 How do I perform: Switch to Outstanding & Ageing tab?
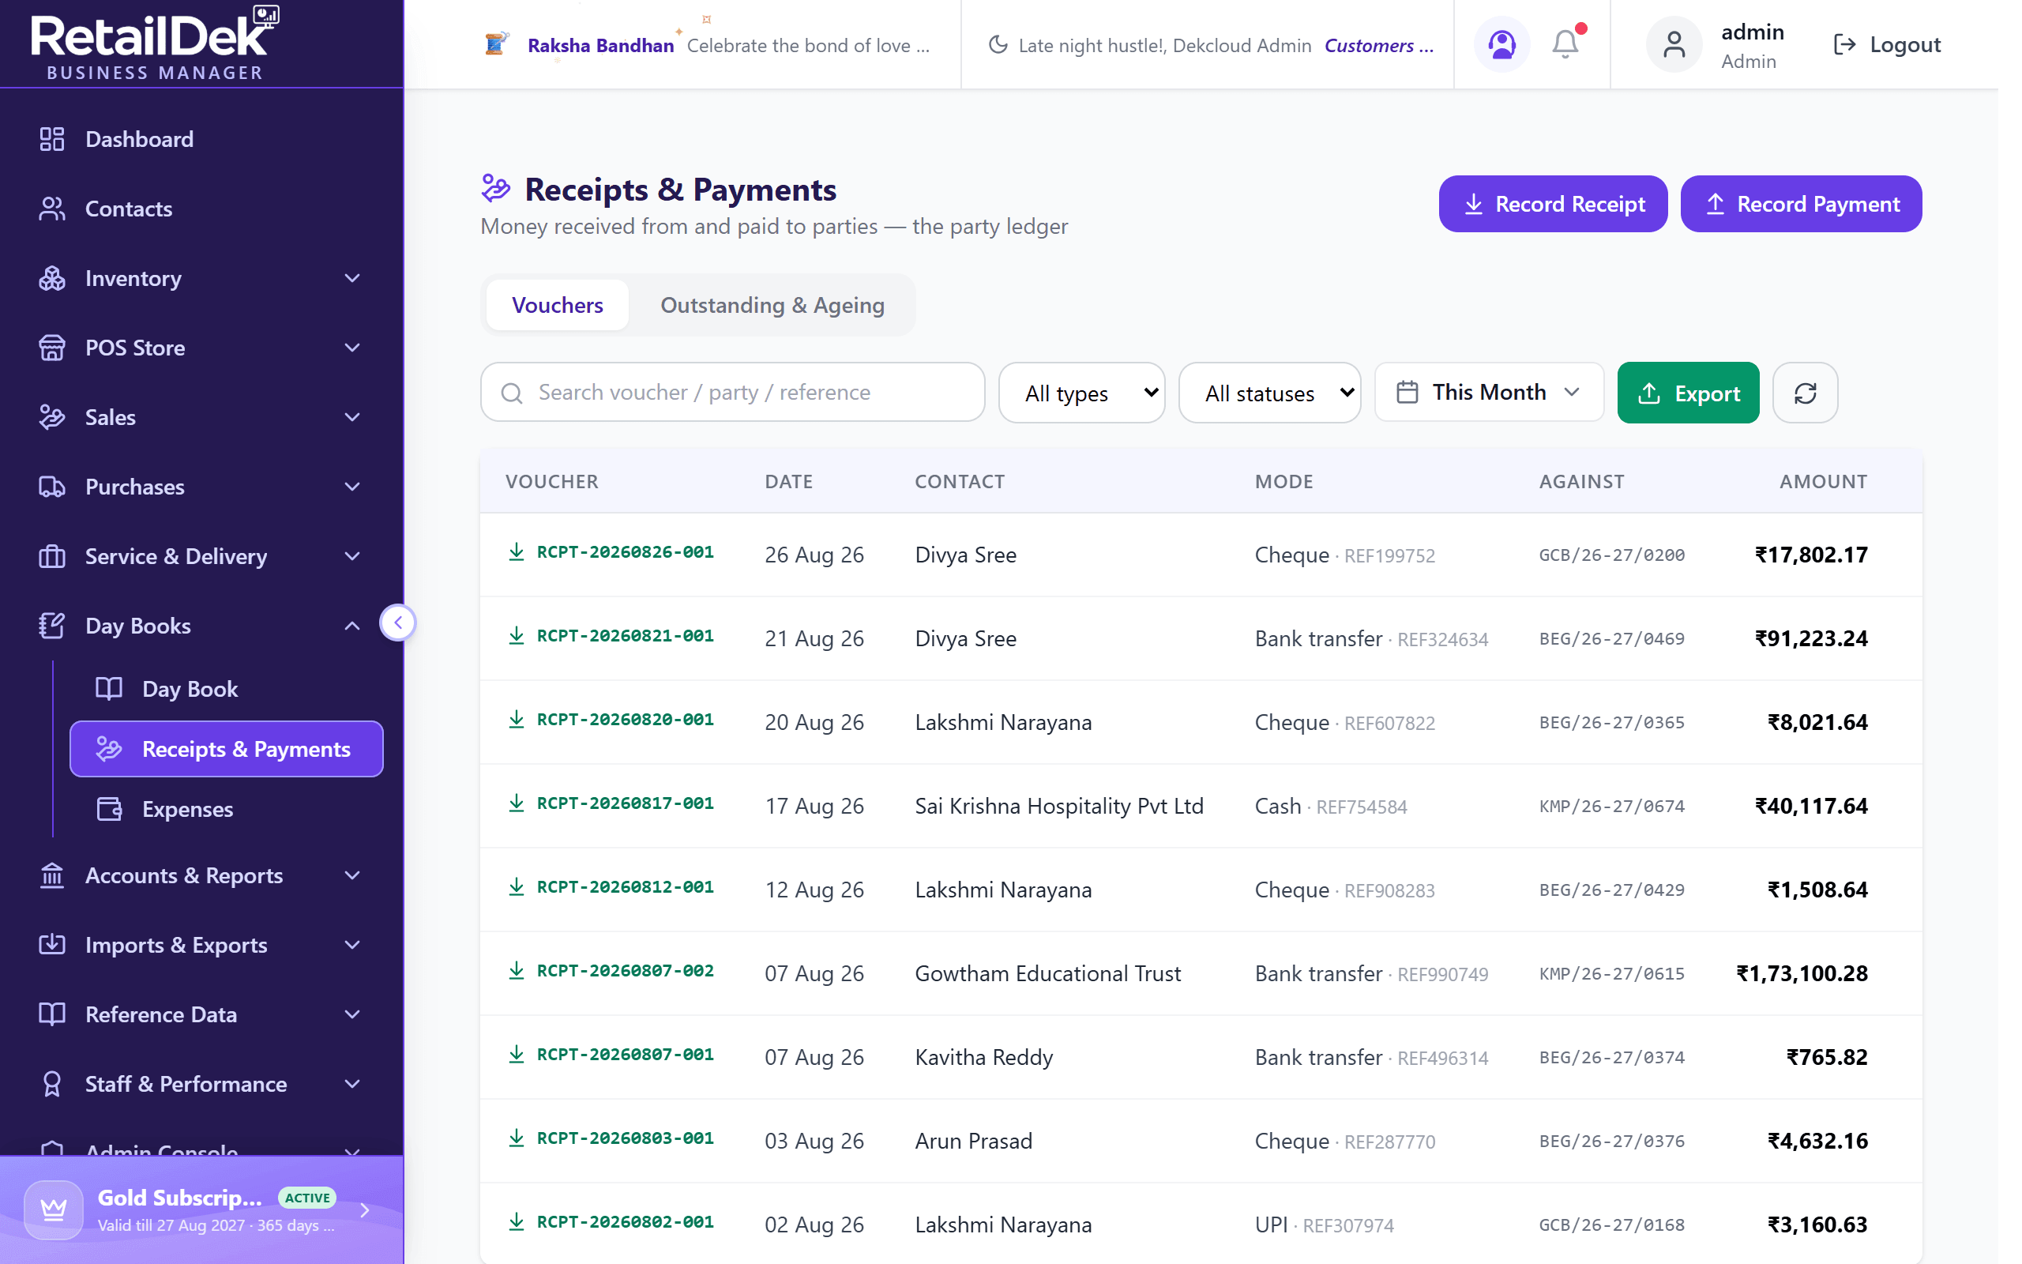[772, 305]
